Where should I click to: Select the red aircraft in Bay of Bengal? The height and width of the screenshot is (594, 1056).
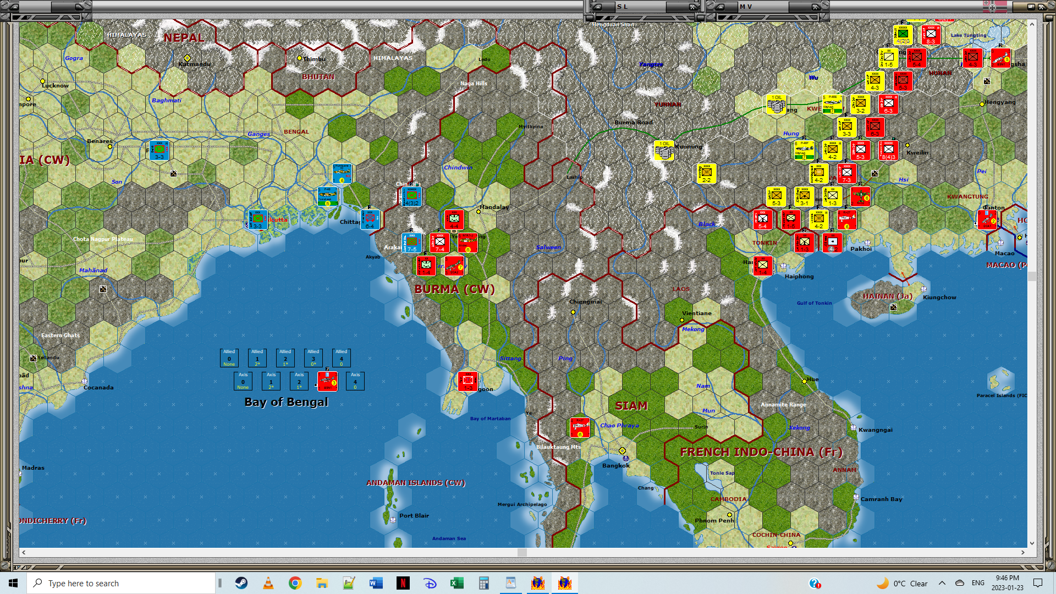click(x=327, y=381)
